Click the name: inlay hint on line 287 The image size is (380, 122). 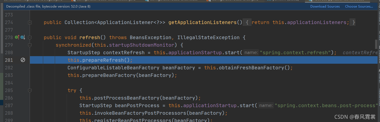(266, 106)
